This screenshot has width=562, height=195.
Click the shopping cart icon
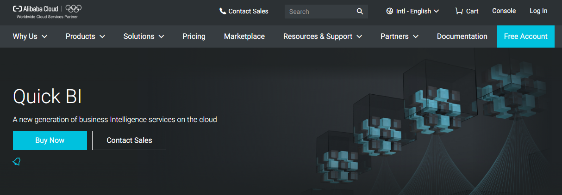click(459, 11)
